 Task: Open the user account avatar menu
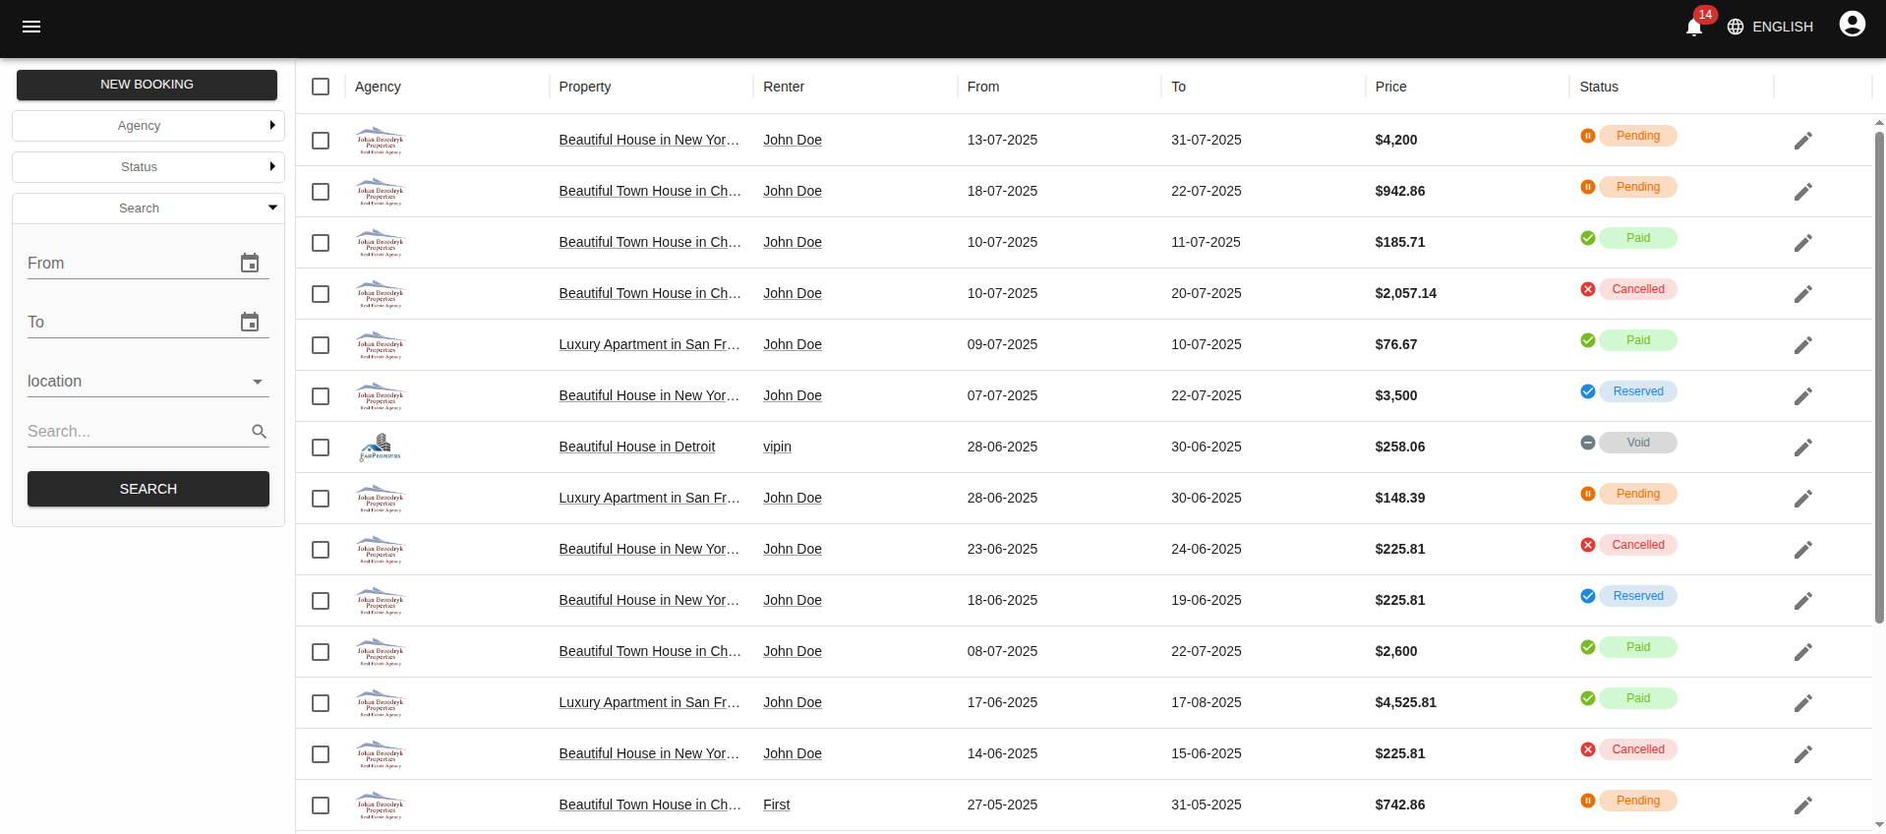[x=1852, y=24]
